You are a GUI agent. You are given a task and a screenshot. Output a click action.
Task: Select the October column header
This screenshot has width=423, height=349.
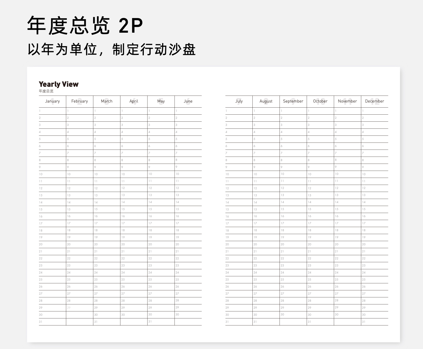[320, 101]
